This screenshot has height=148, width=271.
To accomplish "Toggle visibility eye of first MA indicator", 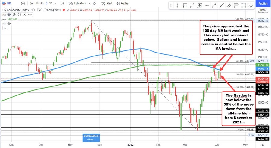I will point(9,14).
